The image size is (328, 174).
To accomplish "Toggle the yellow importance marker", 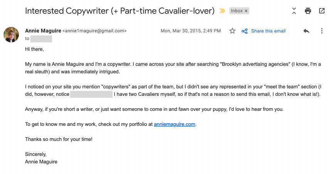I will point(222,11).
